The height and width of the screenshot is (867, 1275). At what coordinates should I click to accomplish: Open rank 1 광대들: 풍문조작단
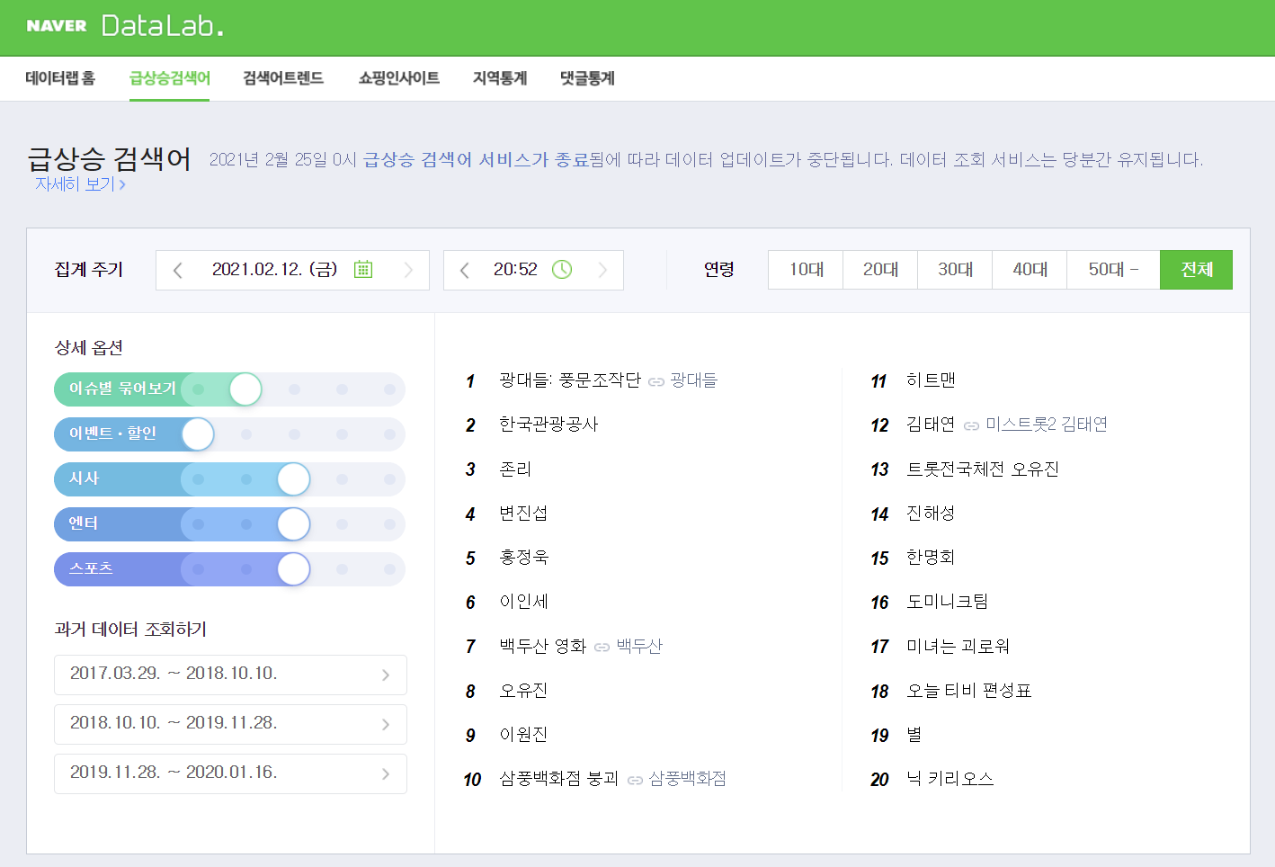tap(570, 380)
